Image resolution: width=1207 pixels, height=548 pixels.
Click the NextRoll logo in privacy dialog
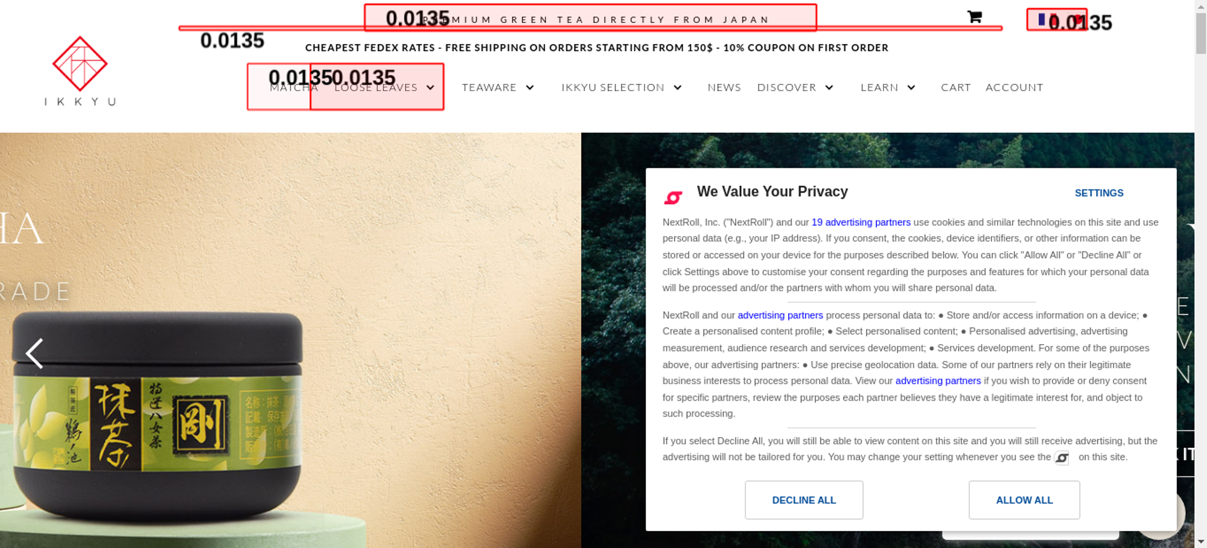[674, 197]
